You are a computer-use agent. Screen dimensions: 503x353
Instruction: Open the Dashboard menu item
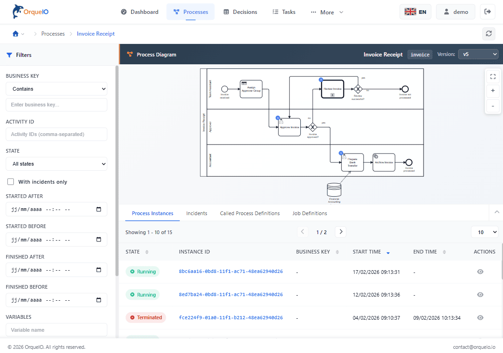pos(139,12)
